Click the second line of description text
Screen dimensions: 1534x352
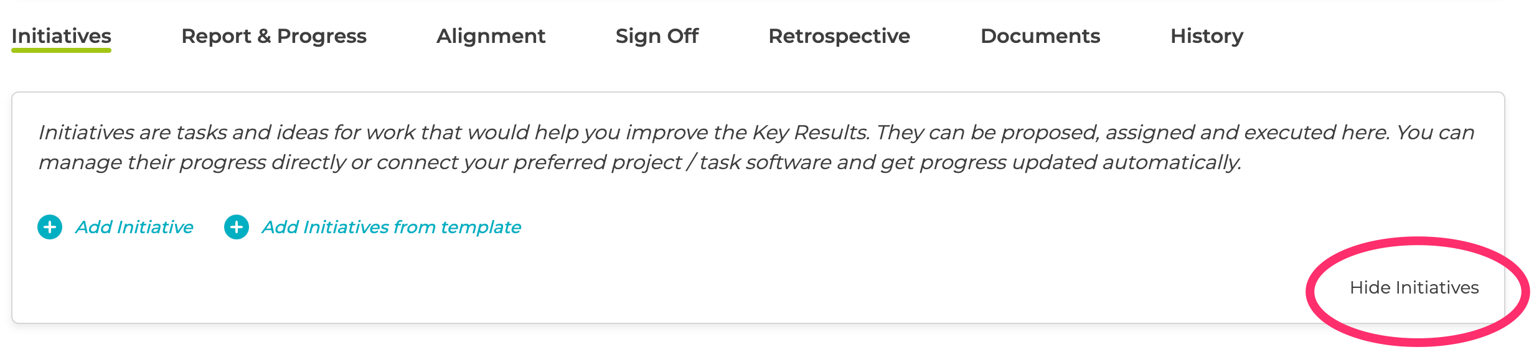pos(639,162)
